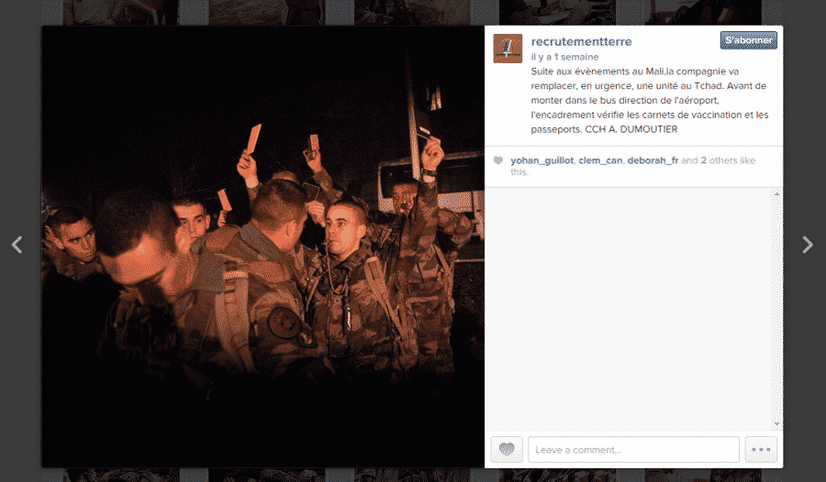Click the comments scrollbar track
The image size is (826, 482).
(776, 309)
